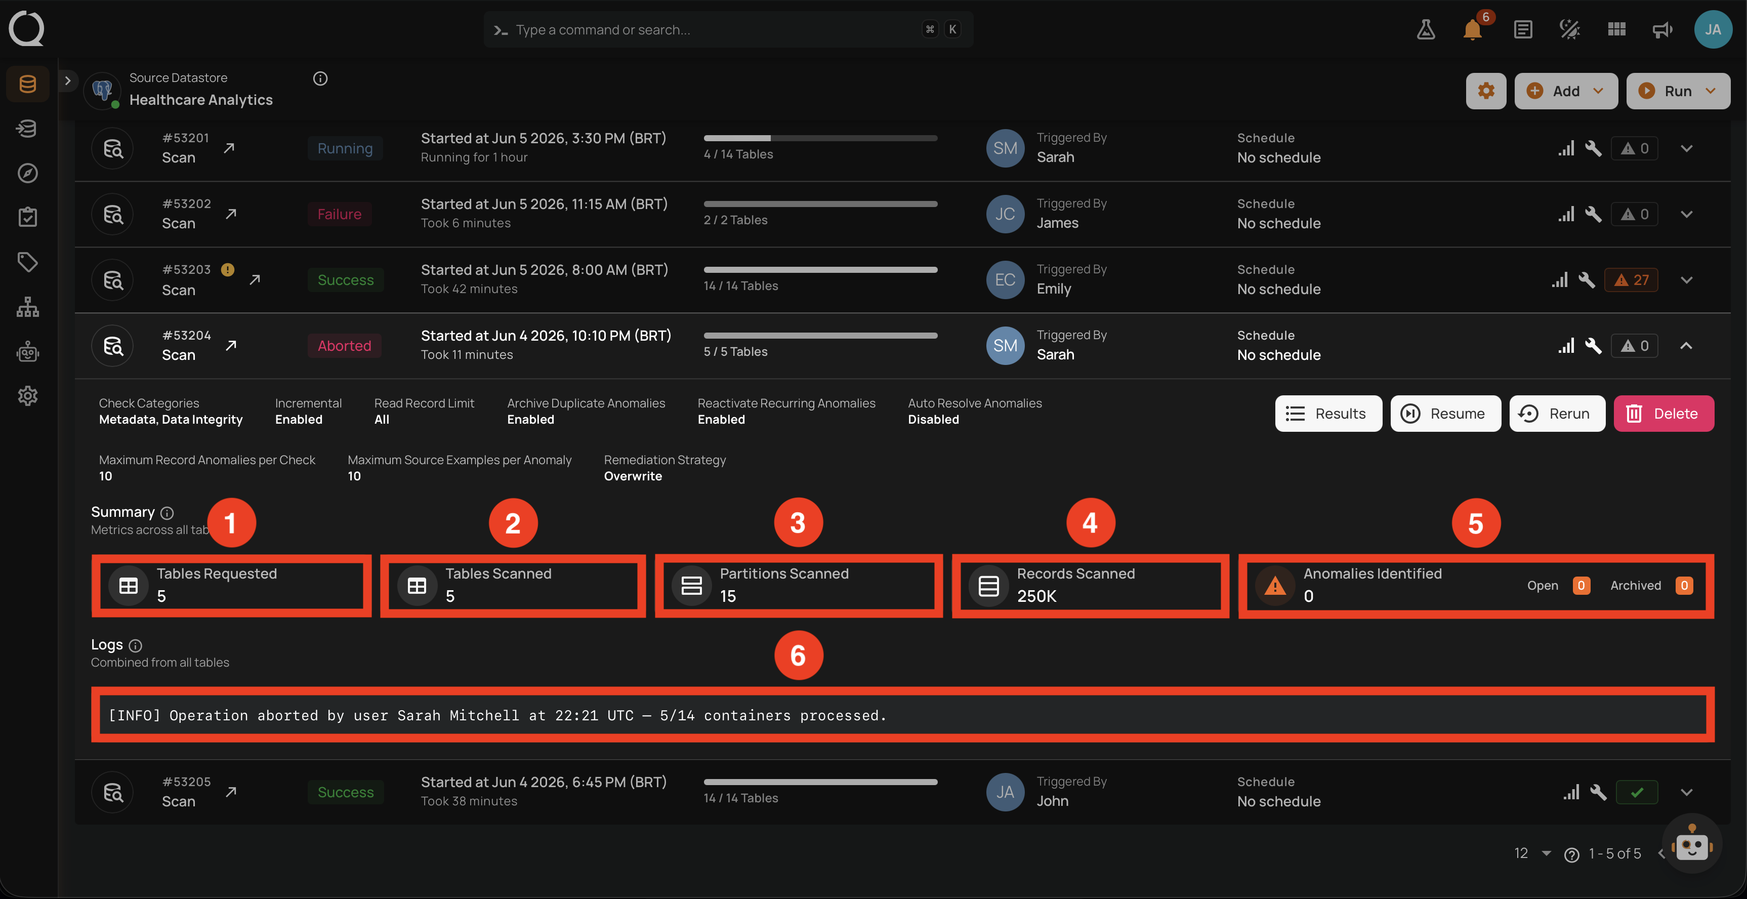Click the Summary info icon

(x=167, y=513)
